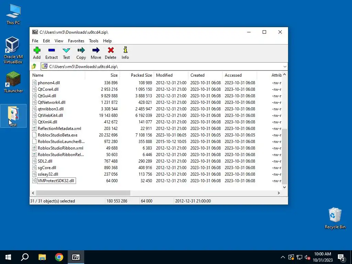The image size is (352, 264).
Task: Open This PC desktop icon
Action: click(13, 14)
